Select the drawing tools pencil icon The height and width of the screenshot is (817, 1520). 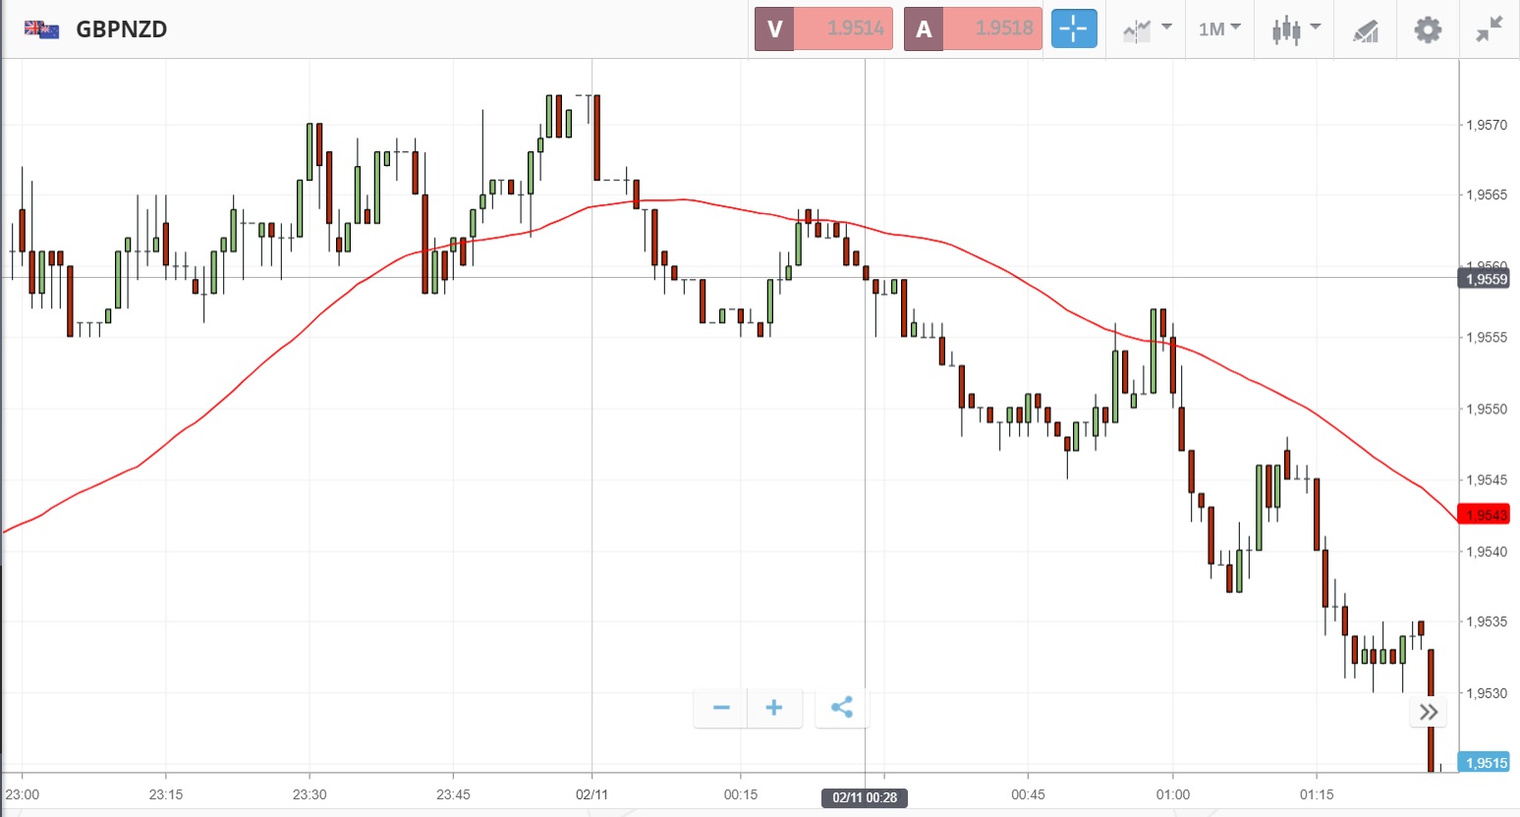click(x=1365, y=30)
